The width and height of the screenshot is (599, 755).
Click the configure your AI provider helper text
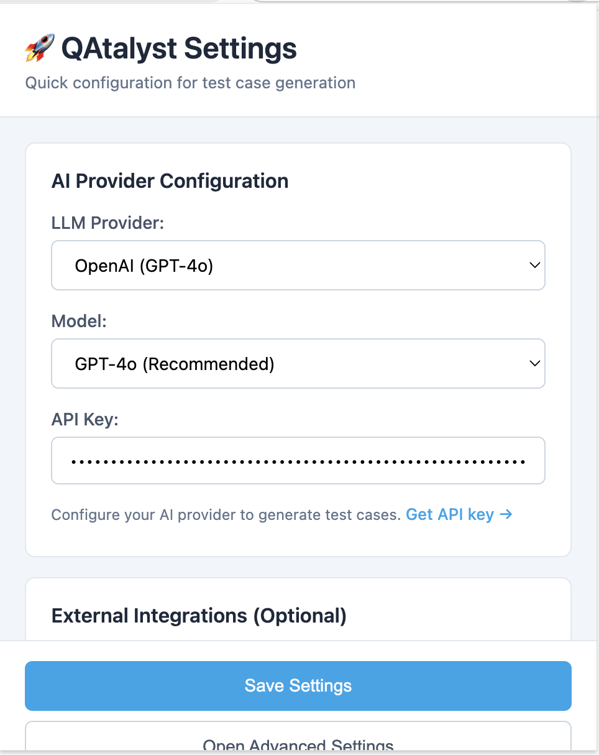[227, 514]
